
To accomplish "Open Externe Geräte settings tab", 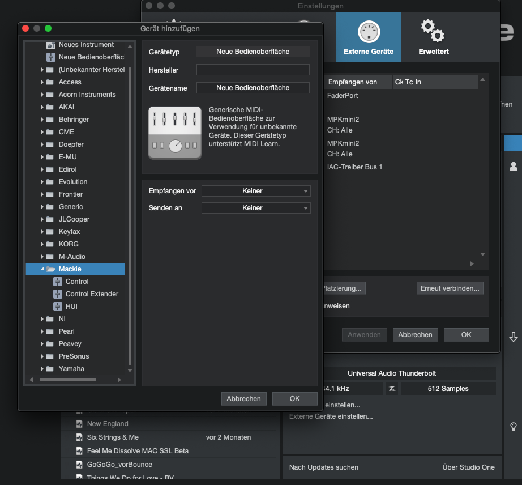I will point(369,37).
